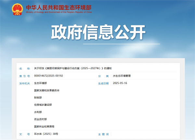Select category value 水生态环境管理
This screenshot has width=195, height=140.
[x=122, y=76]
